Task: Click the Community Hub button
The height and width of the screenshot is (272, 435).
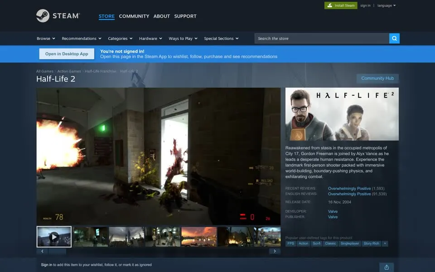Action: coord(377,78)
